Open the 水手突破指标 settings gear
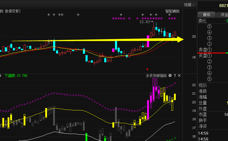228x141 pixels. [170, 76]
